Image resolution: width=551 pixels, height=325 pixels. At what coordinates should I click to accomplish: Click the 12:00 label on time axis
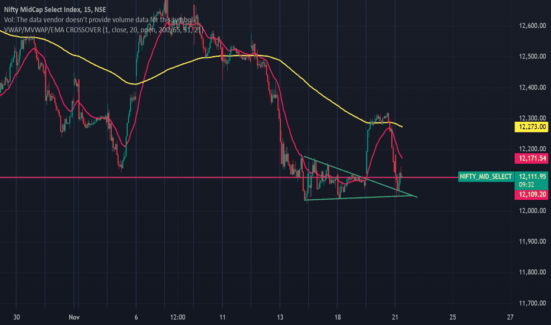pyautogui.click(x=178, y=317)
